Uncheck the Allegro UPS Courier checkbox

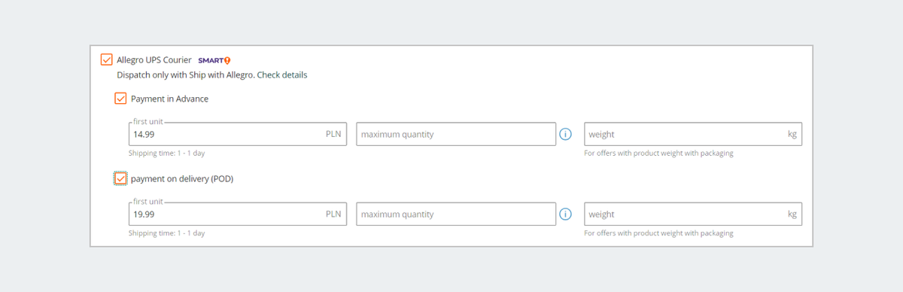[x=107, y=59]
